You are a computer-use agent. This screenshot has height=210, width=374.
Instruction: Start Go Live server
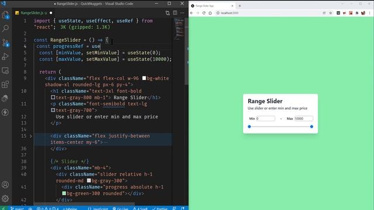point(120,208)
